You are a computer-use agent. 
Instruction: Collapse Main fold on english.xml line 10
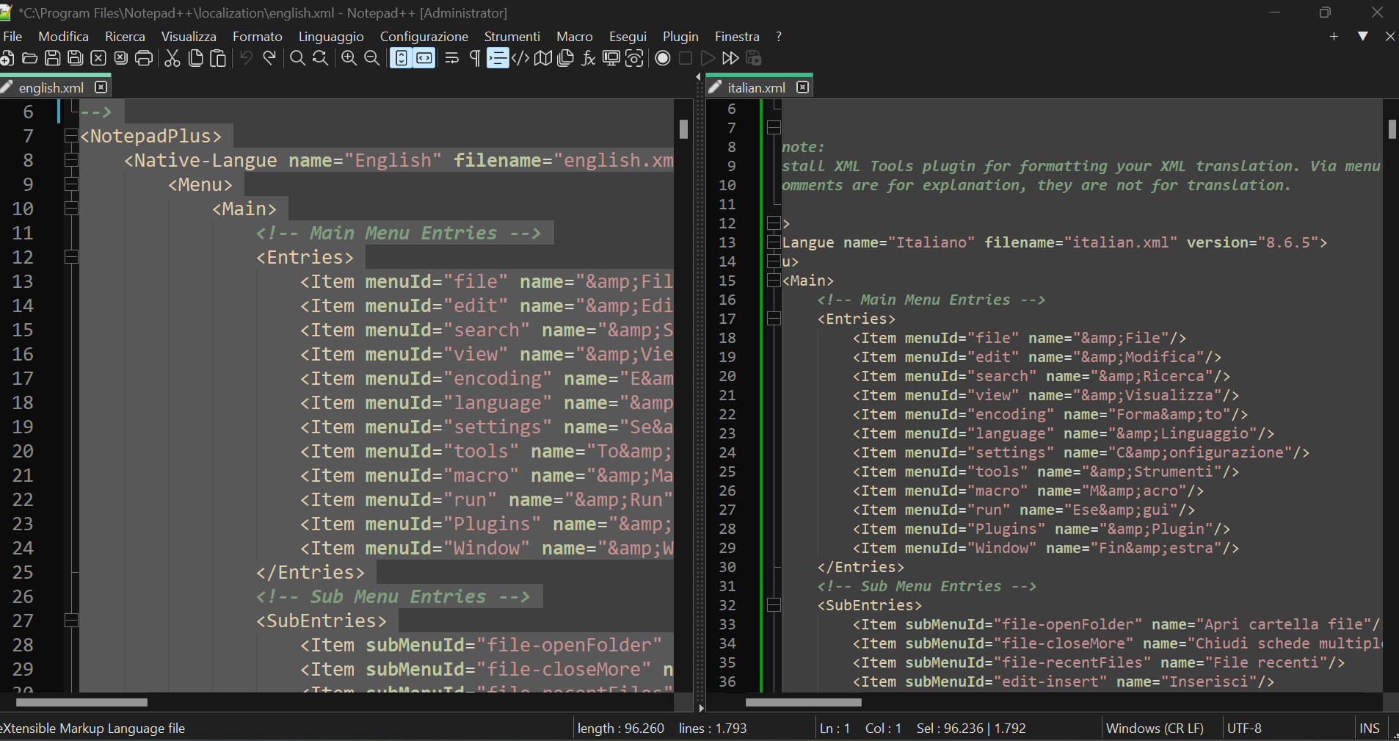coord(71,209)
